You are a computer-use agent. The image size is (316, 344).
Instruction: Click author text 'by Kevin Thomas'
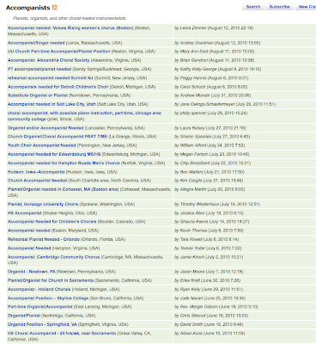[191, 230]
